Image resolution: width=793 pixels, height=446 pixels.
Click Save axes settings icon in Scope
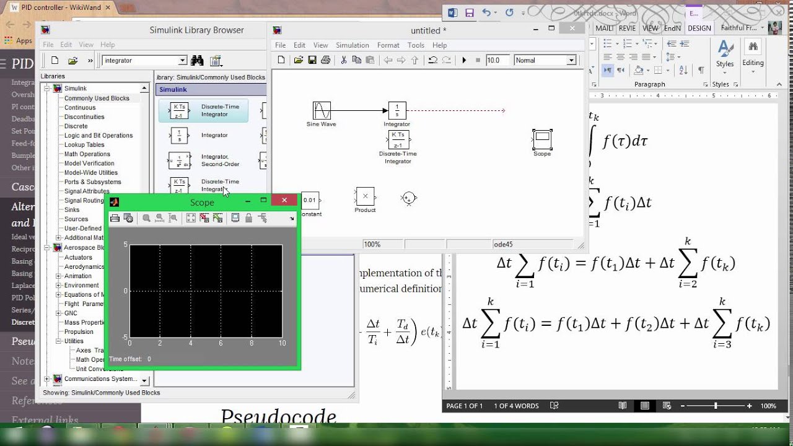click(x=204, y=218)
